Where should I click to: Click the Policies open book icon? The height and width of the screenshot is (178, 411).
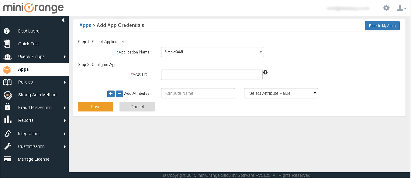click(x=7, y=82)
